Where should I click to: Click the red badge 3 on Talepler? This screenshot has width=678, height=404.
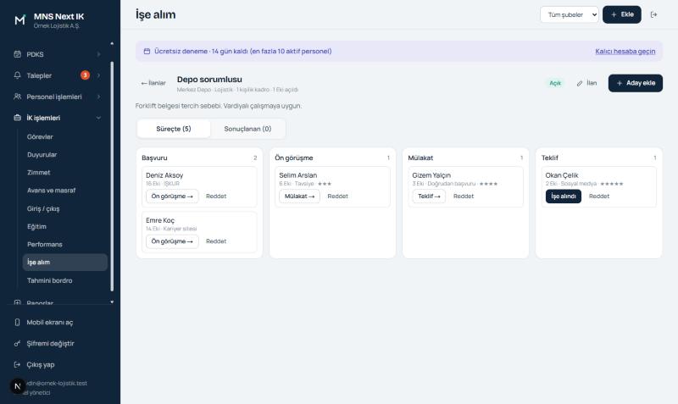coord(86,75)
